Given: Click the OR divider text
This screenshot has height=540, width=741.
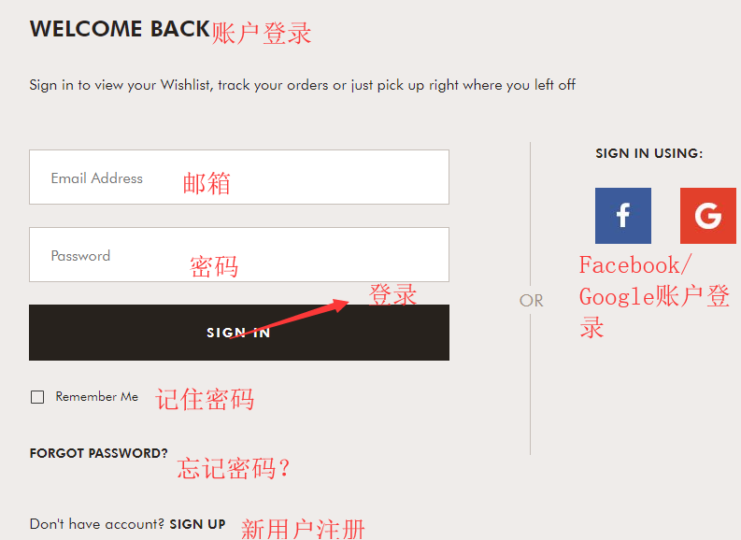Looking at the screenshot, I should pos(531,301).
